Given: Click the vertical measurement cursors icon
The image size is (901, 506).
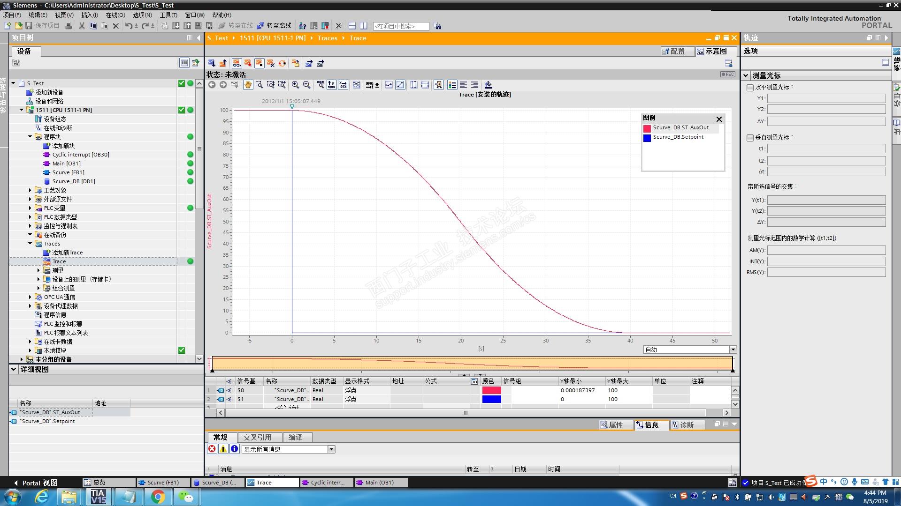Looking at the screenshot, I should tap(413, 85).
